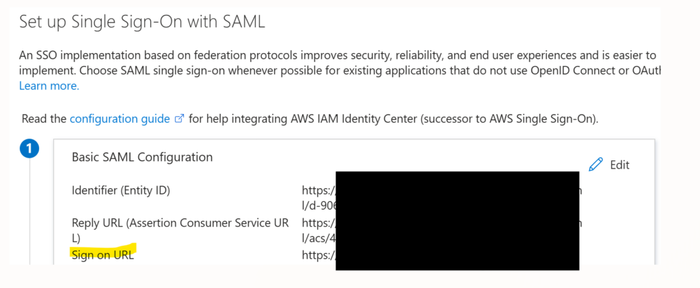Viewport: 700px width, 288px height.
Task: Click the Sign on URL https value
Action: click(x=319, y=255)
